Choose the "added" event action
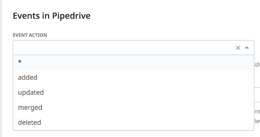Screen dimensions: 260x137 pyautogui.click(x=133, y=78)
